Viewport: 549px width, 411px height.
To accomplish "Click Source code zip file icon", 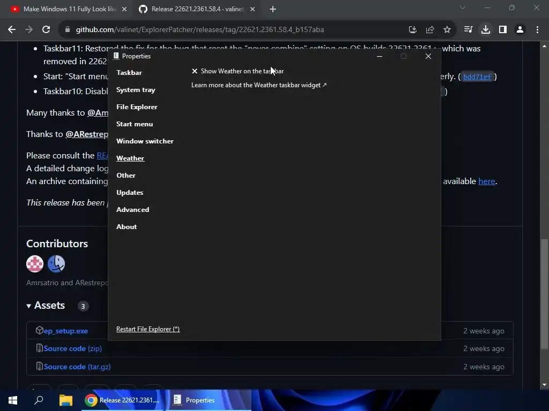I will pyautogui.click(x=40, y=348).
